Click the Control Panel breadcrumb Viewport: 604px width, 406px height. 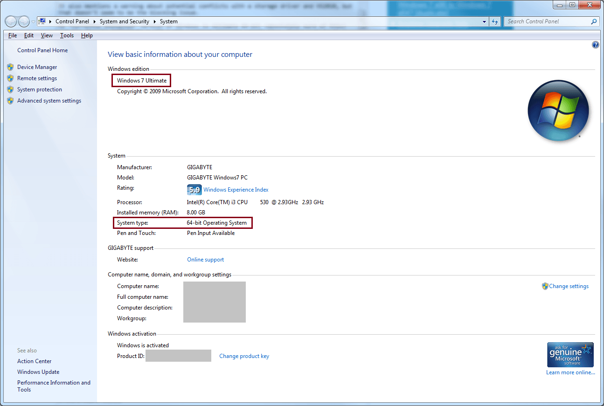coord(72,21)
